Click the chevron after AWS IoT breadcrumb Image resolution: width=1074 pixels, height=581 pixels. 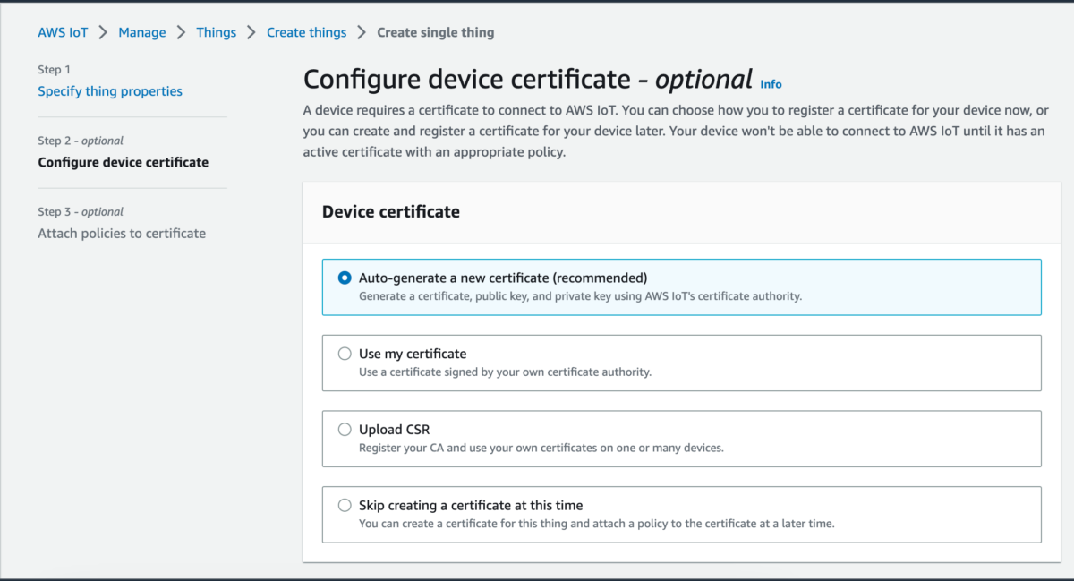pyautogui.click(x=102, y=32)
